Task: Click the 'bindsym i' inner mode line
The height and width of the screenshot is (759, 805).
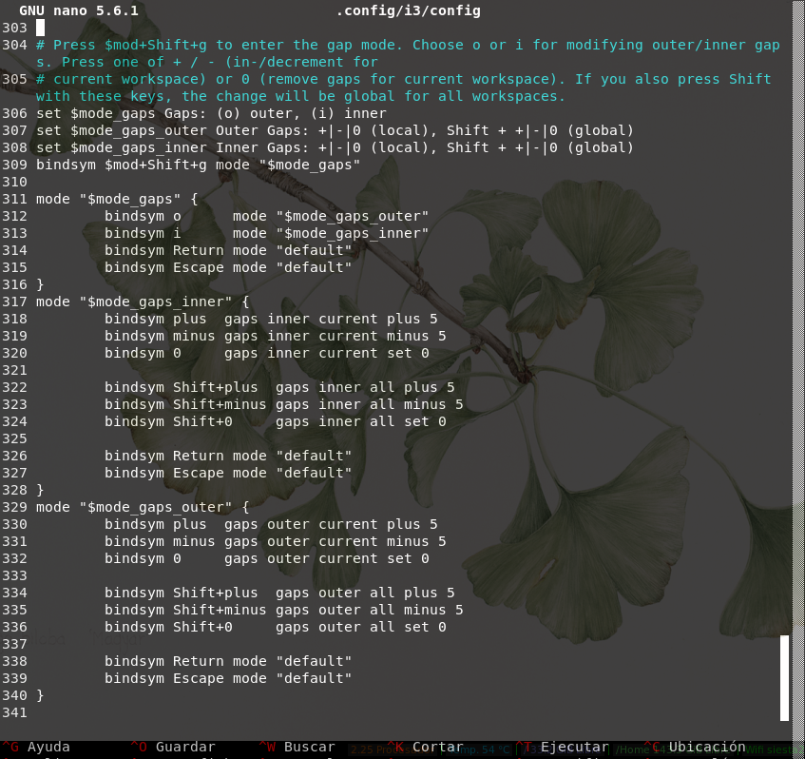Action: tap(266, 233)
